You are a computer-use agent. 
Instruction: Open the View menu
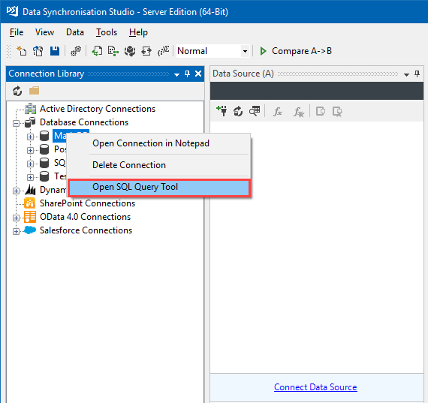[x=44, y=32]
